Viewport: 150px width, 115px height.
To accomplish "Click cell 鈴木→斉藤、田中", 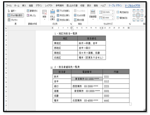I will [x=92, y=43].
